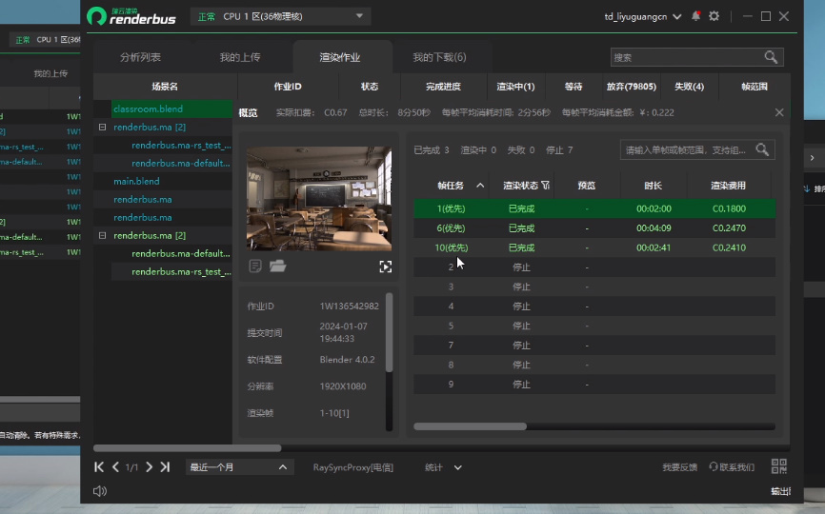This screenshot has width=825, height=514.
Task: Click the failed(4) column header
Action: (x=690, y=87)
